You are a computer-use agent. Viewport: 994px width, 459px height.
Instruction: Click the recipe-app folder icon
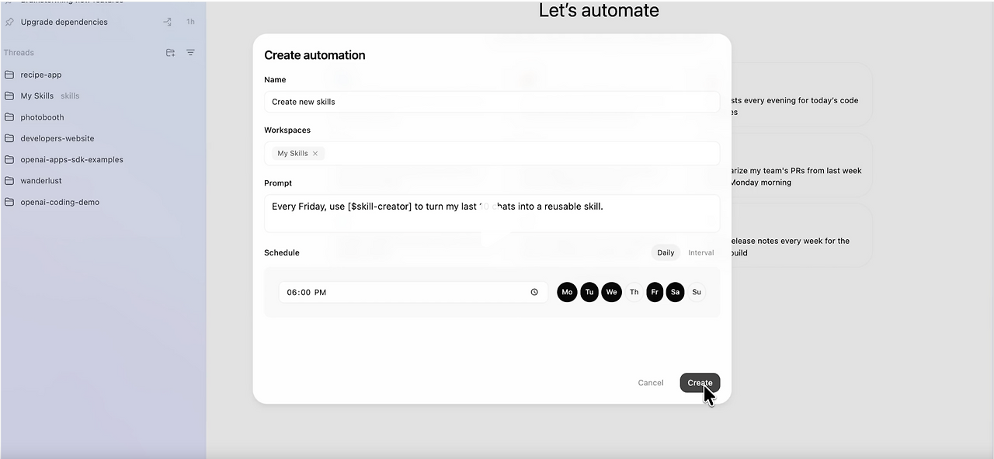click(x=9, y=75)
